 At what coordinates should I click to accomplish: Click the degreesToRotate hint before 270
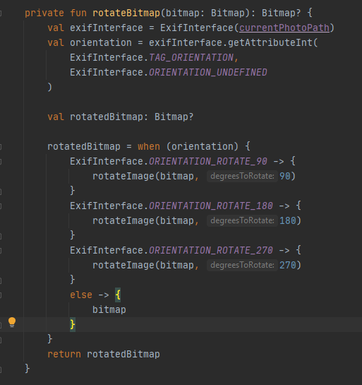tap(242, 265)
